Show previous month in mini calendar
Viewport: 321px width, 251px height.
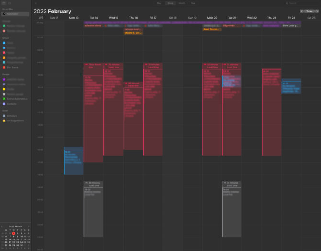click(3, 226)
